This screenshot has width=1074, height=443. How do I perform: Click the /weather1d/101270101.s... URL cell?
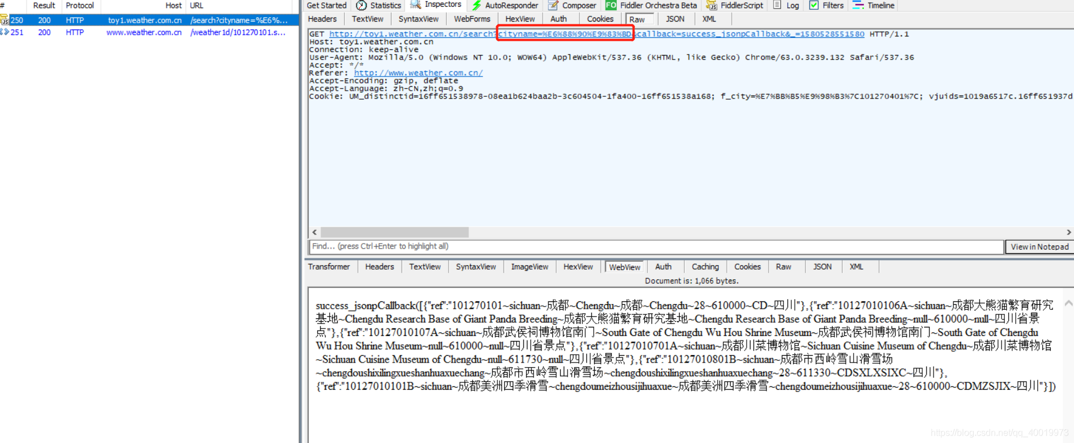point(238,32)
